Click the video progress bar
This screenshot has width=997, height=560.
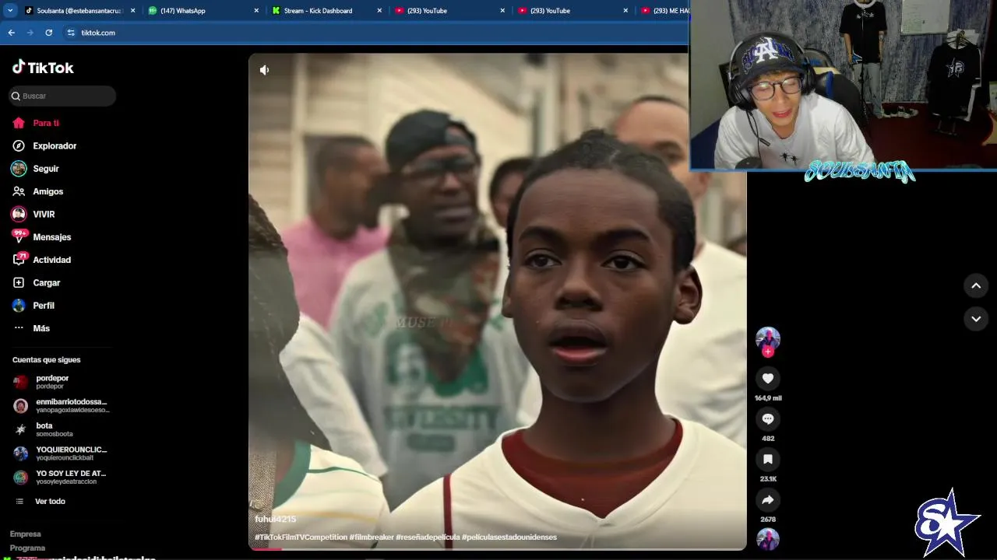[497, 549]
